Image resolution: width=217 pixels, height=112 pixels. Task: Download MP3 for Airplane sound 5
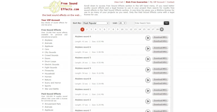click(x=160, y=58)
